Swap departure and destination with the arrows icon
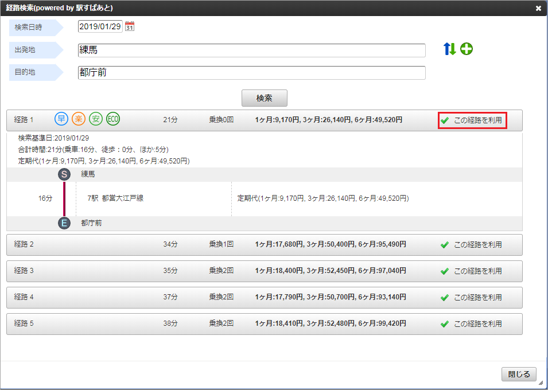Image resolution: width=548 pixels, height=390 pixels. pos(450,49)
